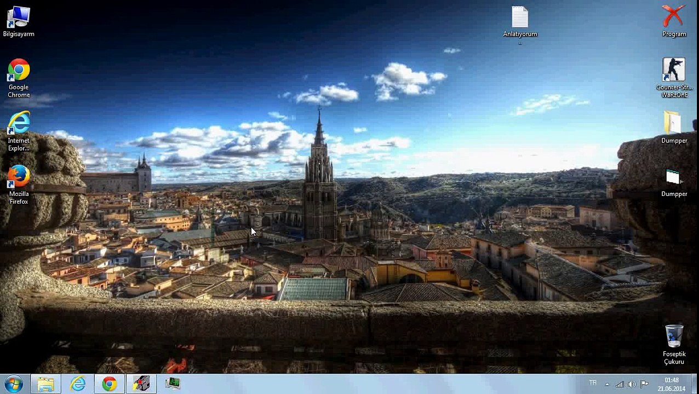This screenshot has height=394, width=699.
Task: Open the clock showing 01:48
Action: click(x=672, y=384)
